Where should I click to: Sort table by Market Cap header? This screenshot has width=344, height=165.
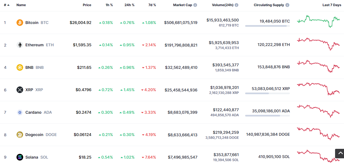coord(183,5)
